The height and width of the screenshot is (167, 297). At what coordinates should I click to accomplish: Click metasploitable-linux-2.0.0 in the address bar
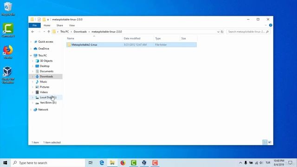[x=107, y=32]
